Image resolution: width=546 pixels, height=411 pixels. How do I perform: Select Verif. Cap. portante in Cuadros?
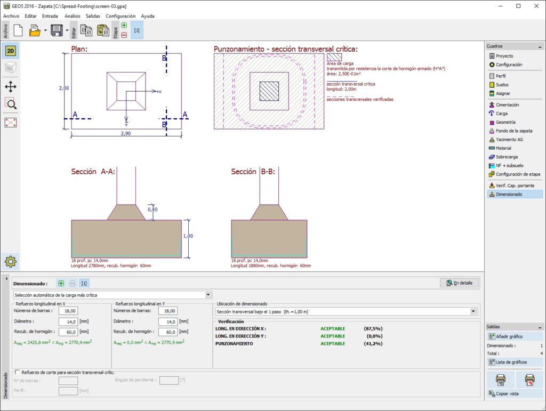tap(514, 186)
